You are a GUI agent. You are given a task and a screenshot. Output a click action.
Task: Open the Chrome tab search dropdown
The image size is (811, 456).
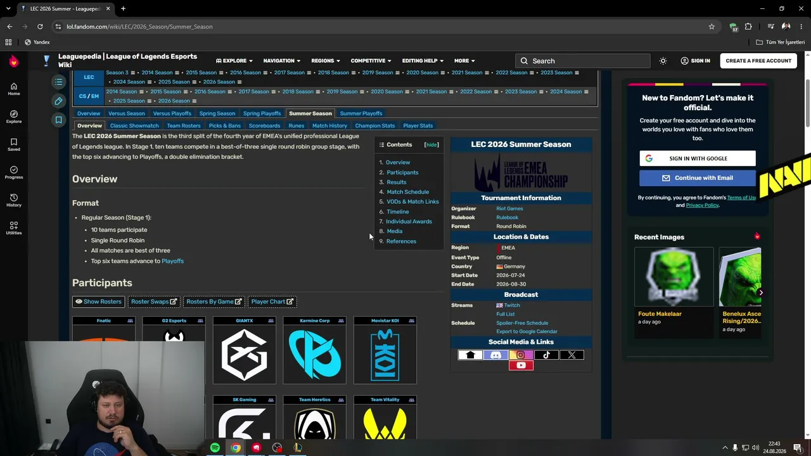coord(8,9)
